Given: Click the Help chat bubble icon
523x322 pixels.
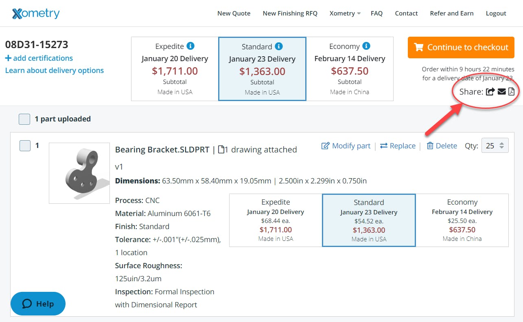Looking at the screenshot, I should tap(27, 304).
